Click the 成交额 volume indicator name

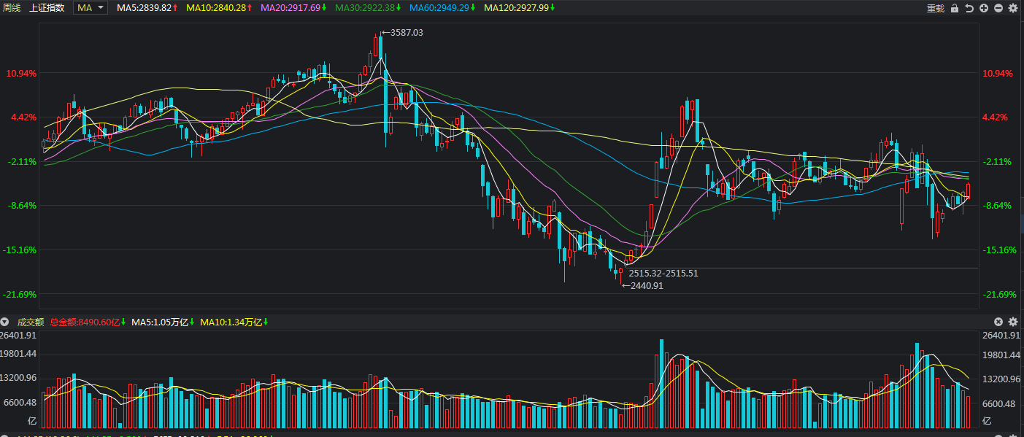coord(30,322)
